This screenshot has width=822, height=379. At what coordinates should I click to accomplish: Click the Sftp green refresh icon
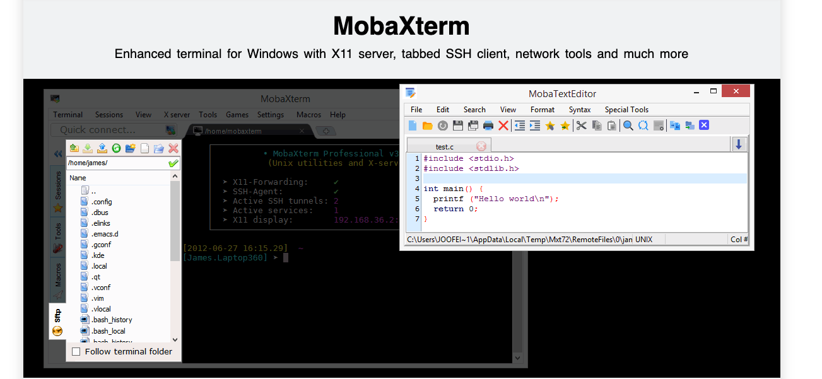pos(116,148)
